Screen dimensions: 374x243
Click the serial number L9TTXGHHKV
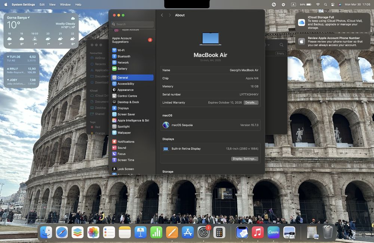click(249, 95)
